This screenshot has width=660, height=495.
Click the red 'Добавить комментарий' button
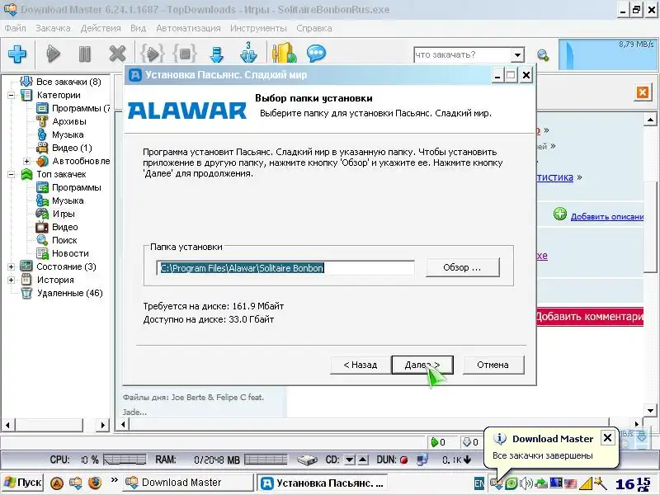click(589, 317)
